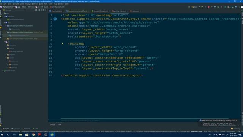
Task: Open Microsoft Store from the taskbar
Action: click(x=27, y=135)
